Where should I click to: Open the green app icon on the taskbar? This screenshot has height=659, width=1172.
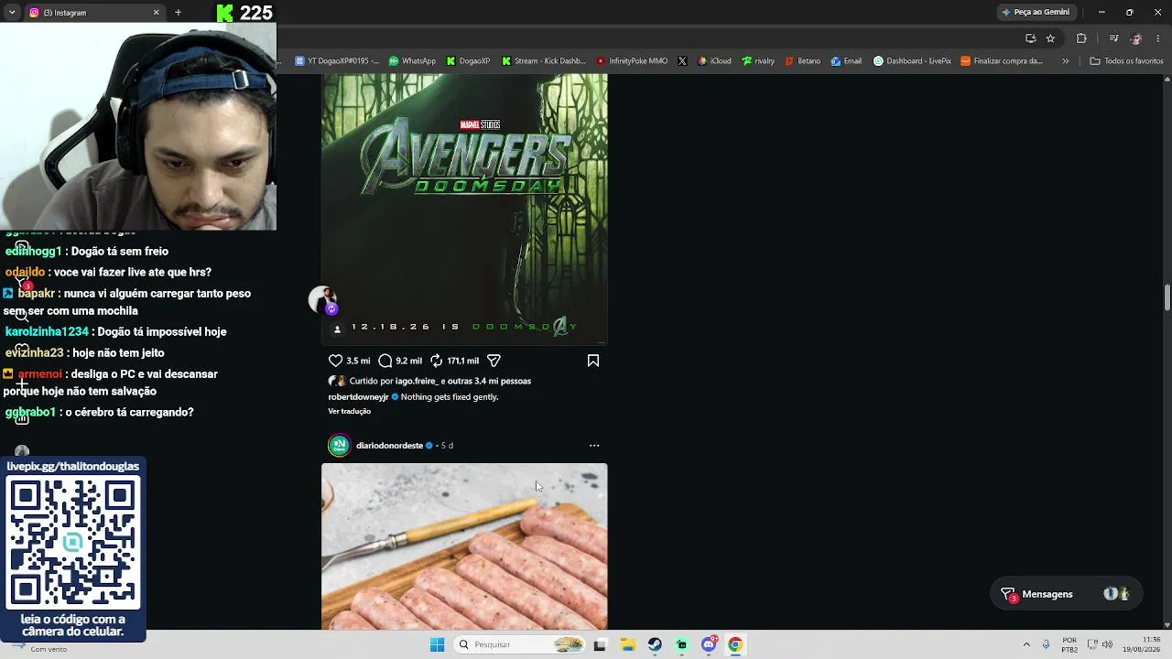681,644
